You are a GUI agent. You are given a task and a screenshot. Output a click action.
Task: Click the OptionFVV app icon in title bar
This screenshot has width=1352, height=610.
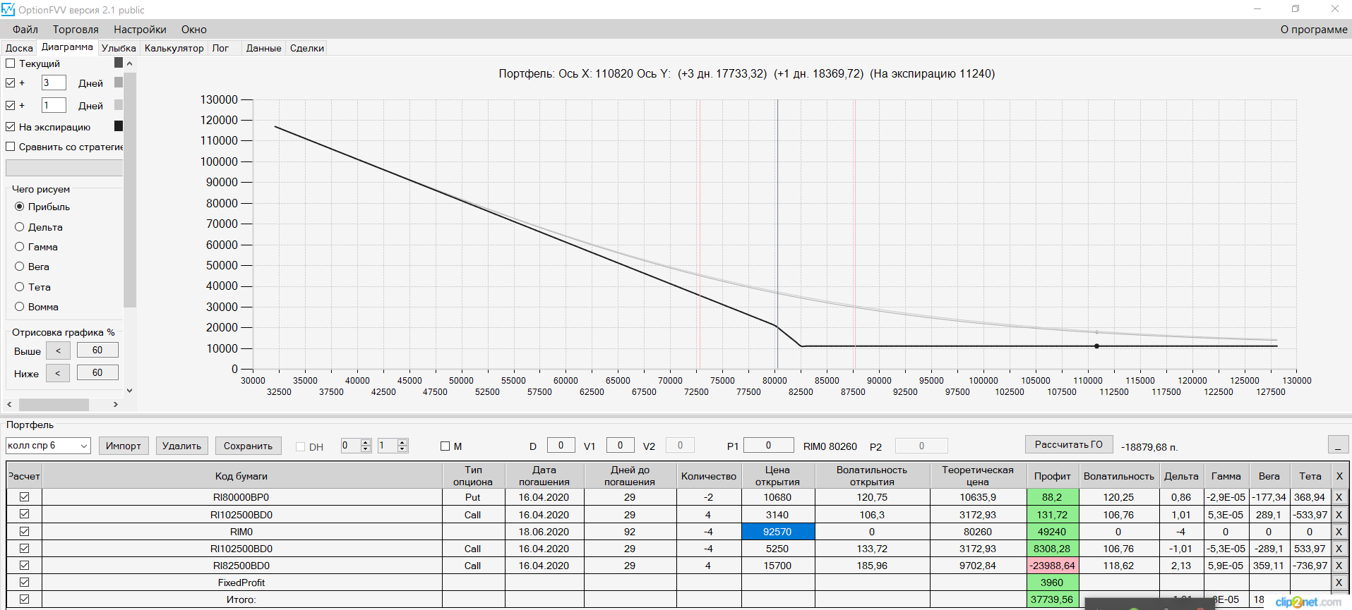tap(8, 9)
